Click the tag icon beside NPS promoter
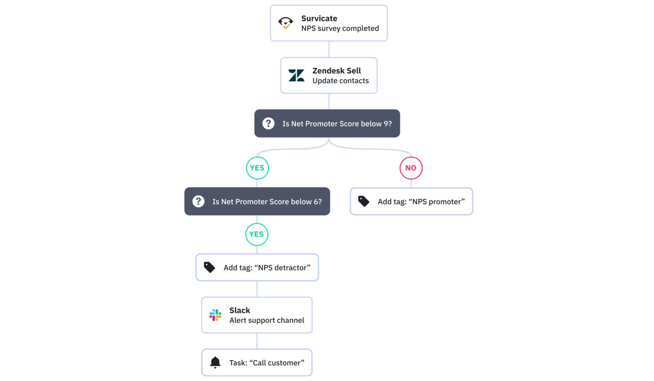The width and height of the screenshot is (654, 381). pos(363,201)
